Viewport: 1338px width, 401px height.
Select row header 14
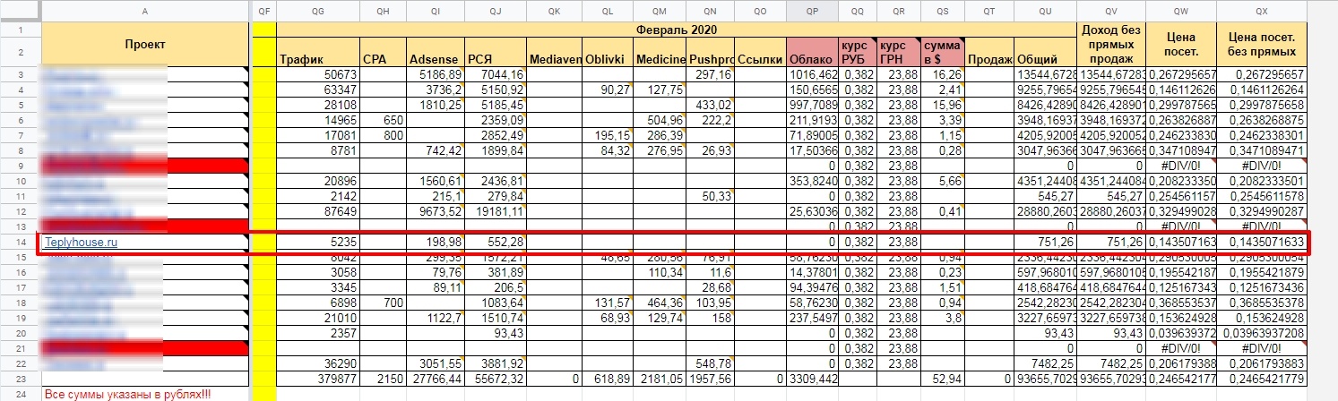click(x=21, y=242)
